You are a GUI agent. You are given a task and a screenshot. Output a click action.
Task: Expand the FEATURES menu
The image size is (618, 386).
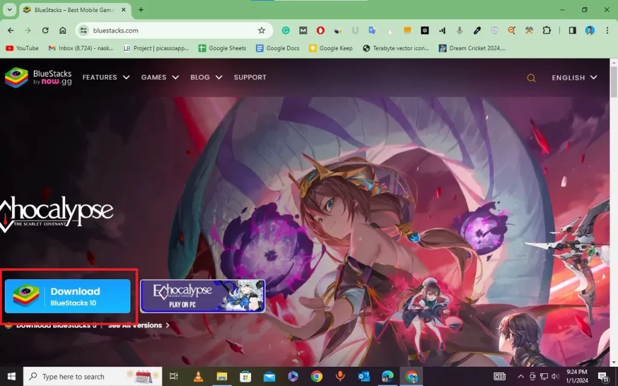(106, 77)
